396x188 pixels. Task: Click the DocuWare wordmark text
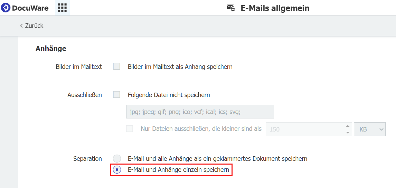tap(30, 8)
